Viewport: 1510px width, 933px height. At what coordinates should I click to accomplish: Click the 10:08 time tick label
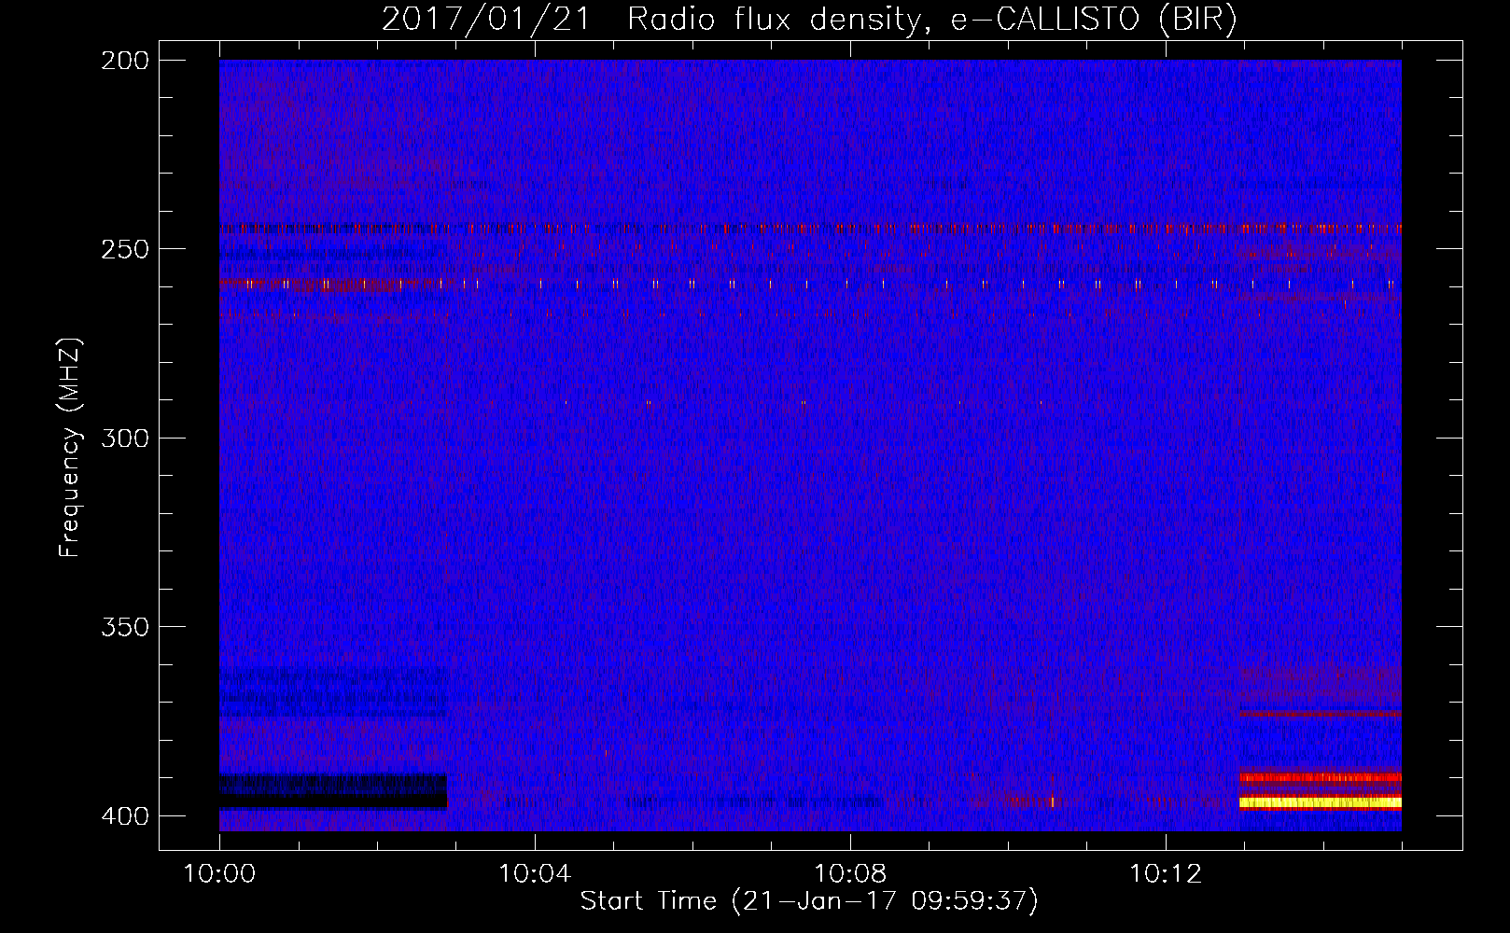pyautogui.click(x=850, y=873)
